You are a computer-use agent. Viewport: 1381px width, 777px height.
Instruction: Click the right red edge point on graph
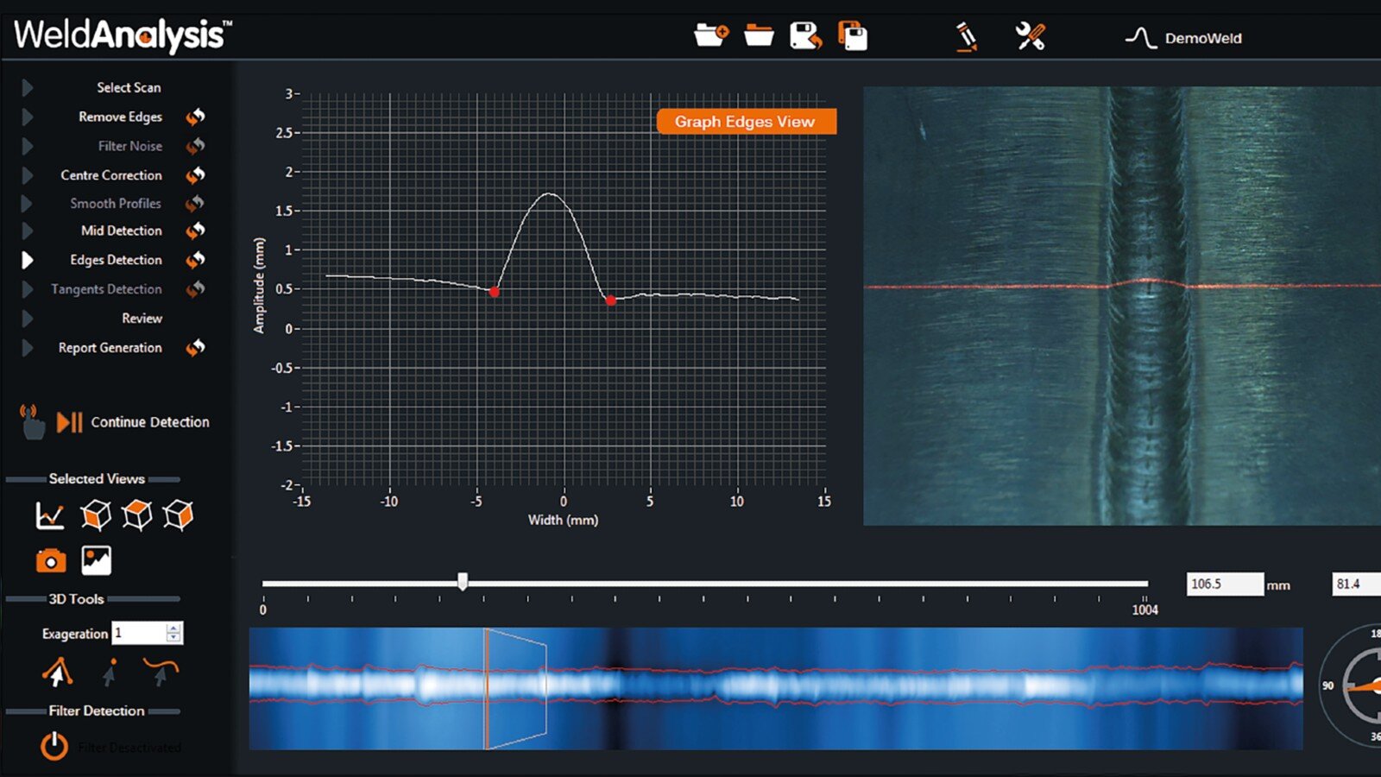(x=610, y=300)
